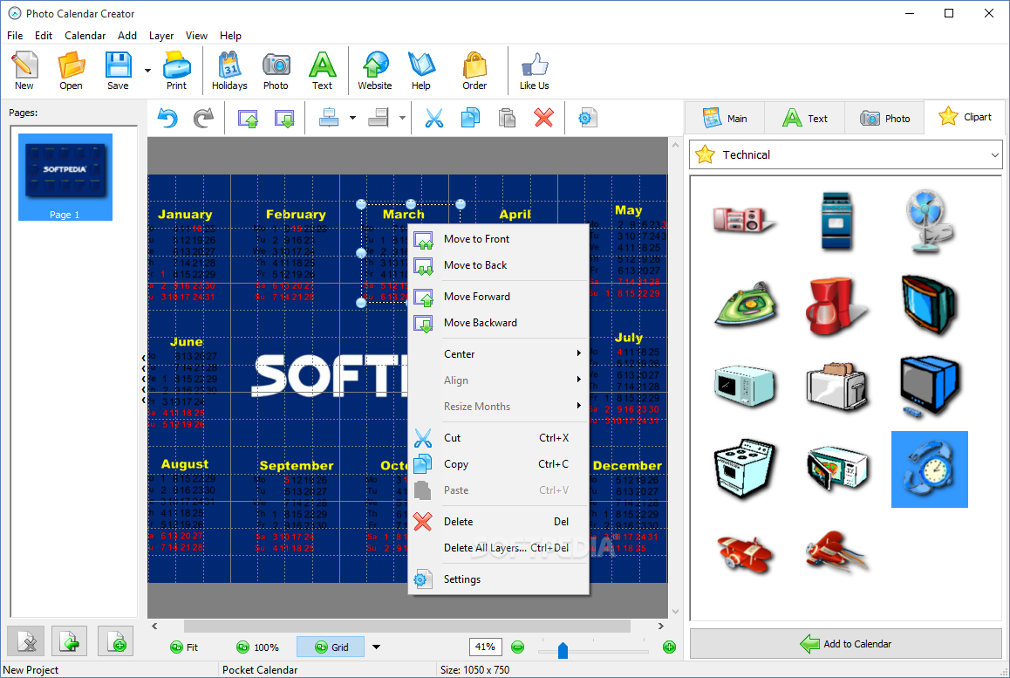Zoom out with the green minus icon
The width and height of the screenshot is (1010, 678).
click(x=517, y=647)
